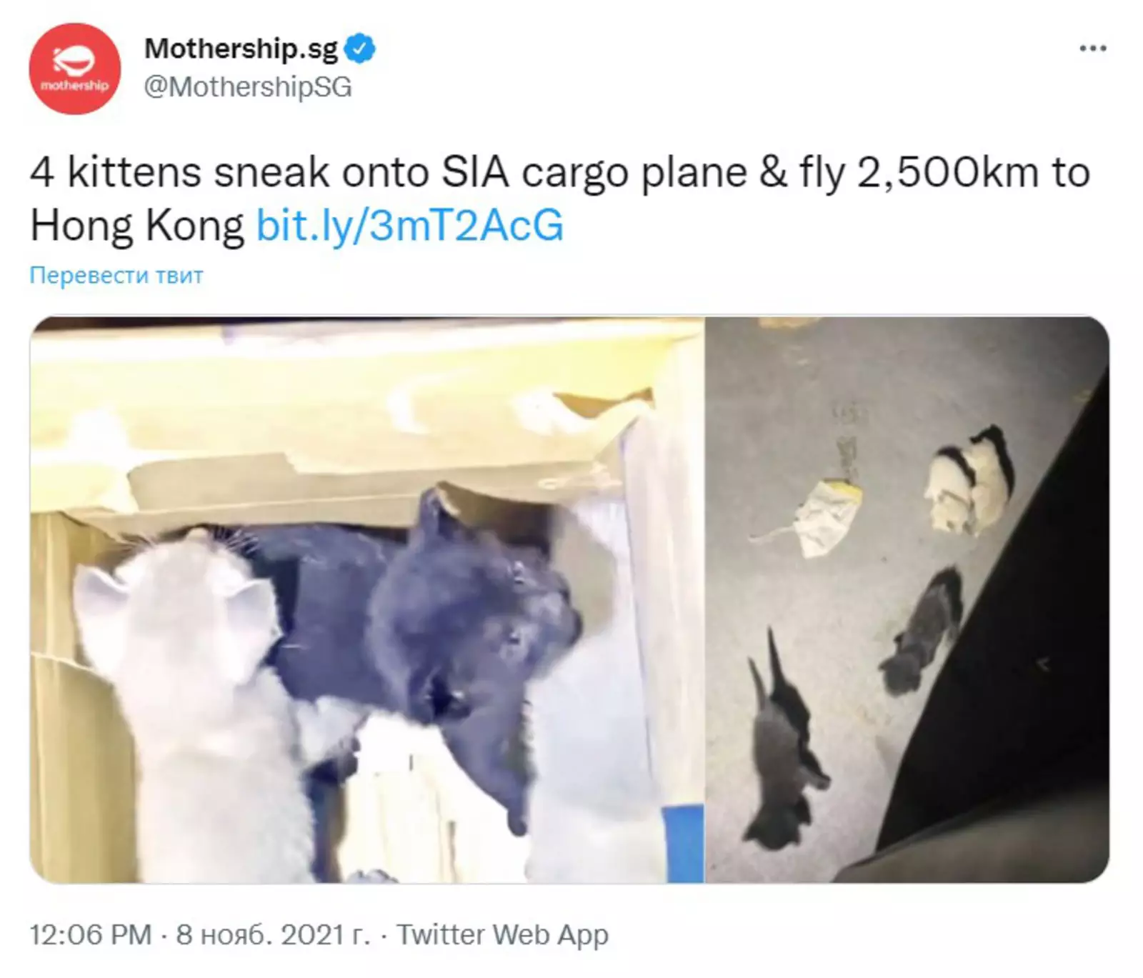Open the left kittens-in-box photo

coord(366,599)
